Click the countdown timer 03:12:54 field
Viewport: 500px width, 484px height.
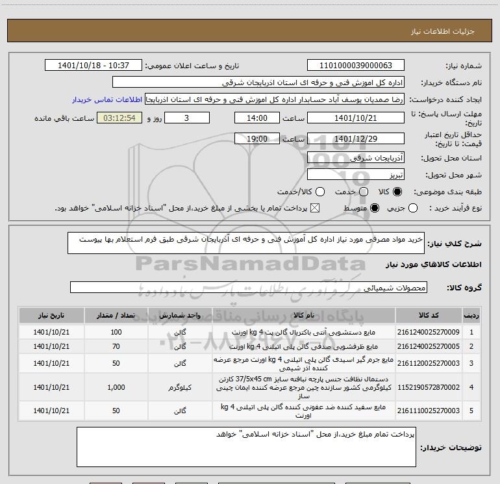click(119, 118)
